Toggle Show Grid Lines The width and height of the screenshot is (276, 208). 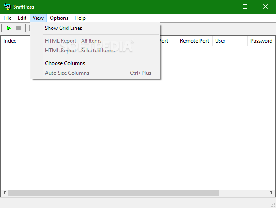95,28
